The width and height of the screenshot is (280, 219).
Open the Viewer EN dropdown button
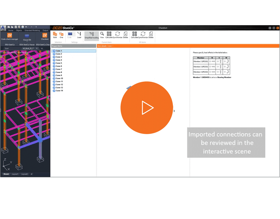click(x=27, y=38)
